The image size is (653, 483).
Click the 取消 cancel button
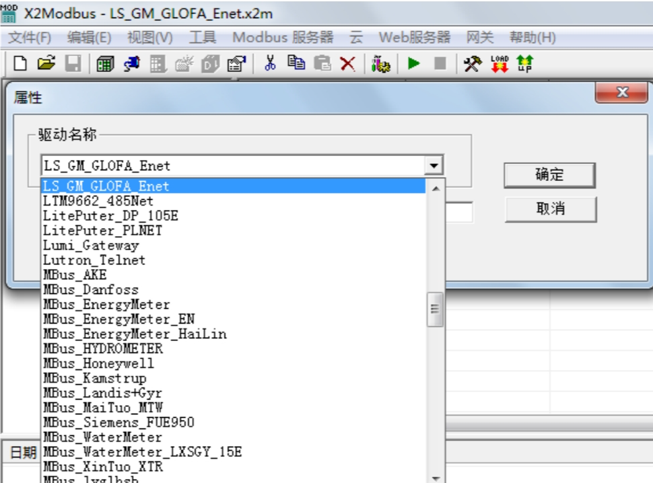(x=551, y=209)
